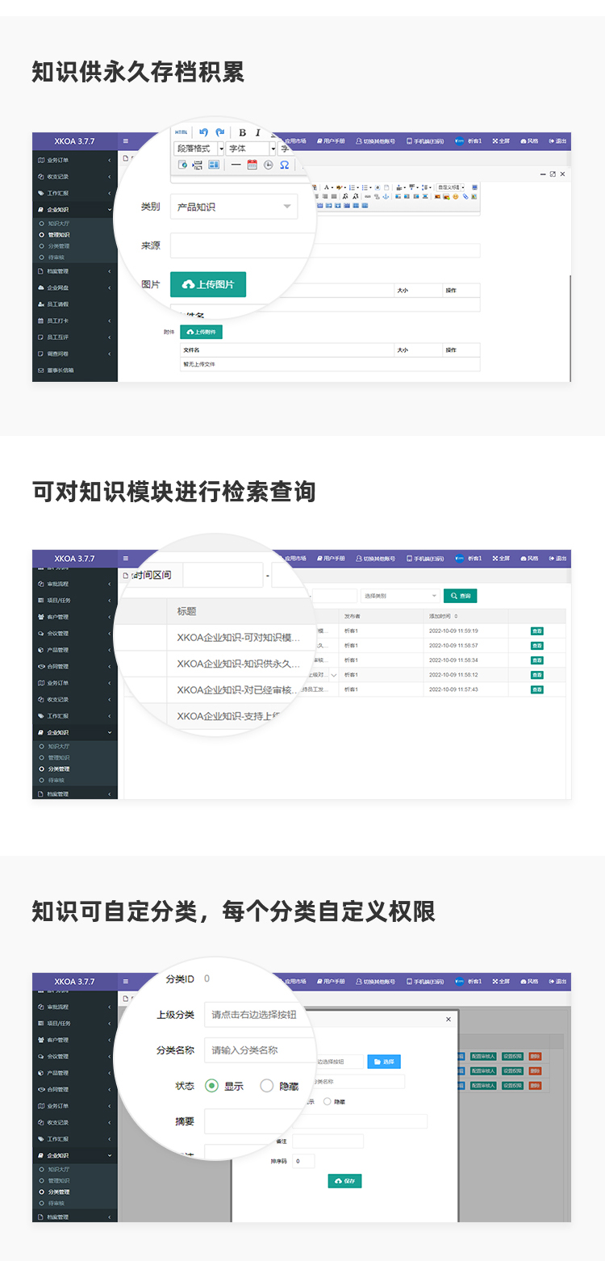Insert a horizontal rule from the editor toolbar
This screenshot has width=605, height=1261.
point(236,165)
